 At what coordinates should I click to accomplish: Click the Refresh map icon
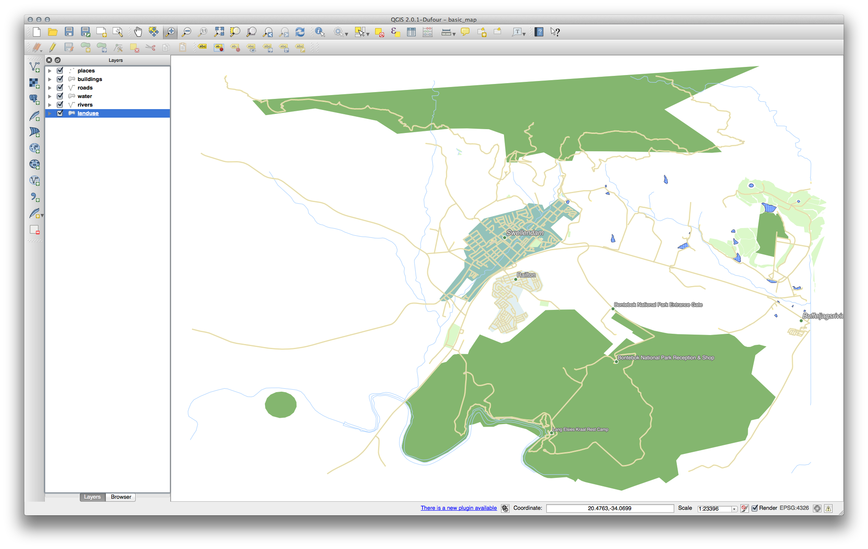[x=300, y=32]
